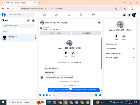The image size is (140, 105).
Task: Expand Privacy & support section
Action: point(120,58)
